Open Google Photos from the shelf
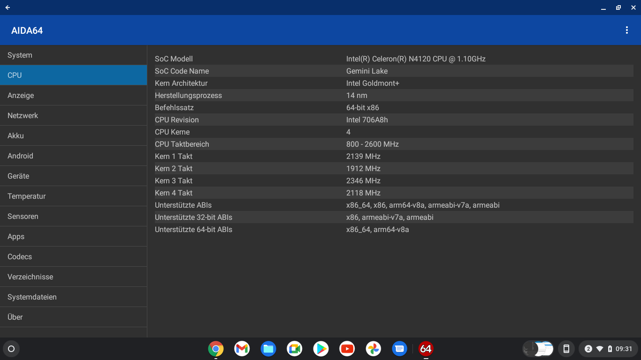 click(374, 349)
